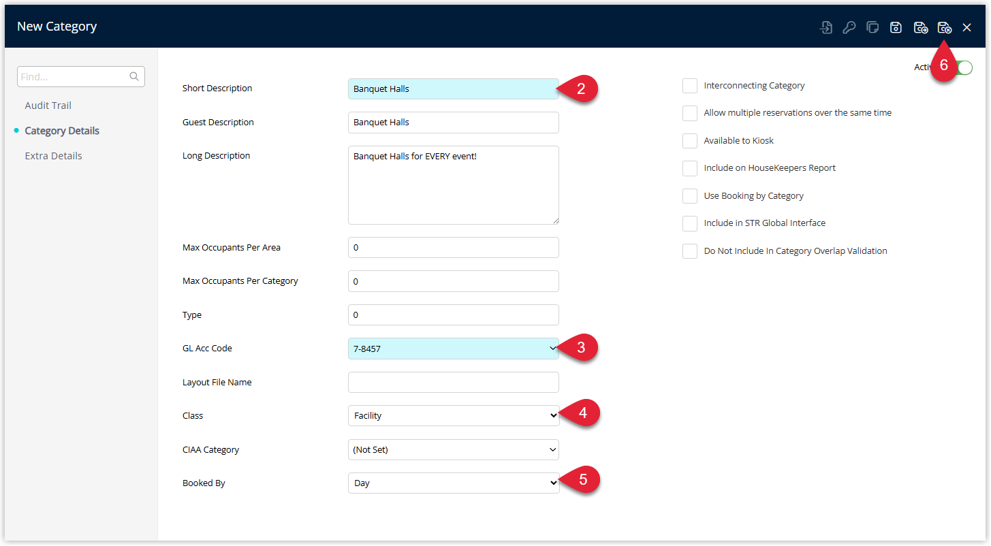
Task: Go to Extra Details section
Action: coord(53,156)
